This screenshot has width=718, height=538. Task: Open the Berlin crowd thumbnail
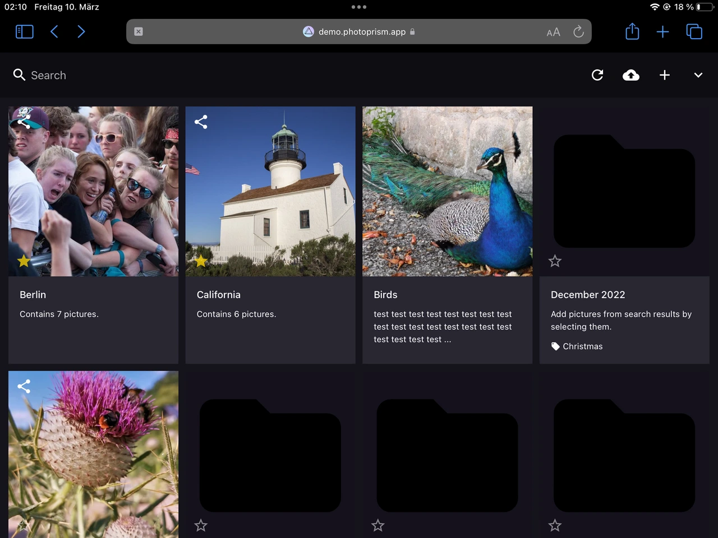[93, 192]
